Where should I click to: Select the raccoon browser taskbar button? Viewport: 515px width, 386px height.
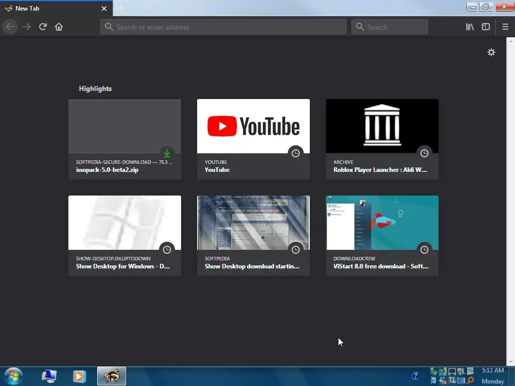coord(112,376)
